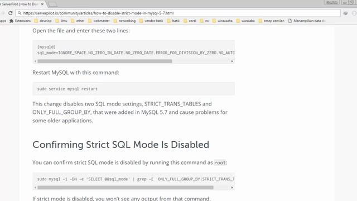Click the Confirming Strict SQL Mode heading
This screenshot has height=201, width=357.
point(120,145)
